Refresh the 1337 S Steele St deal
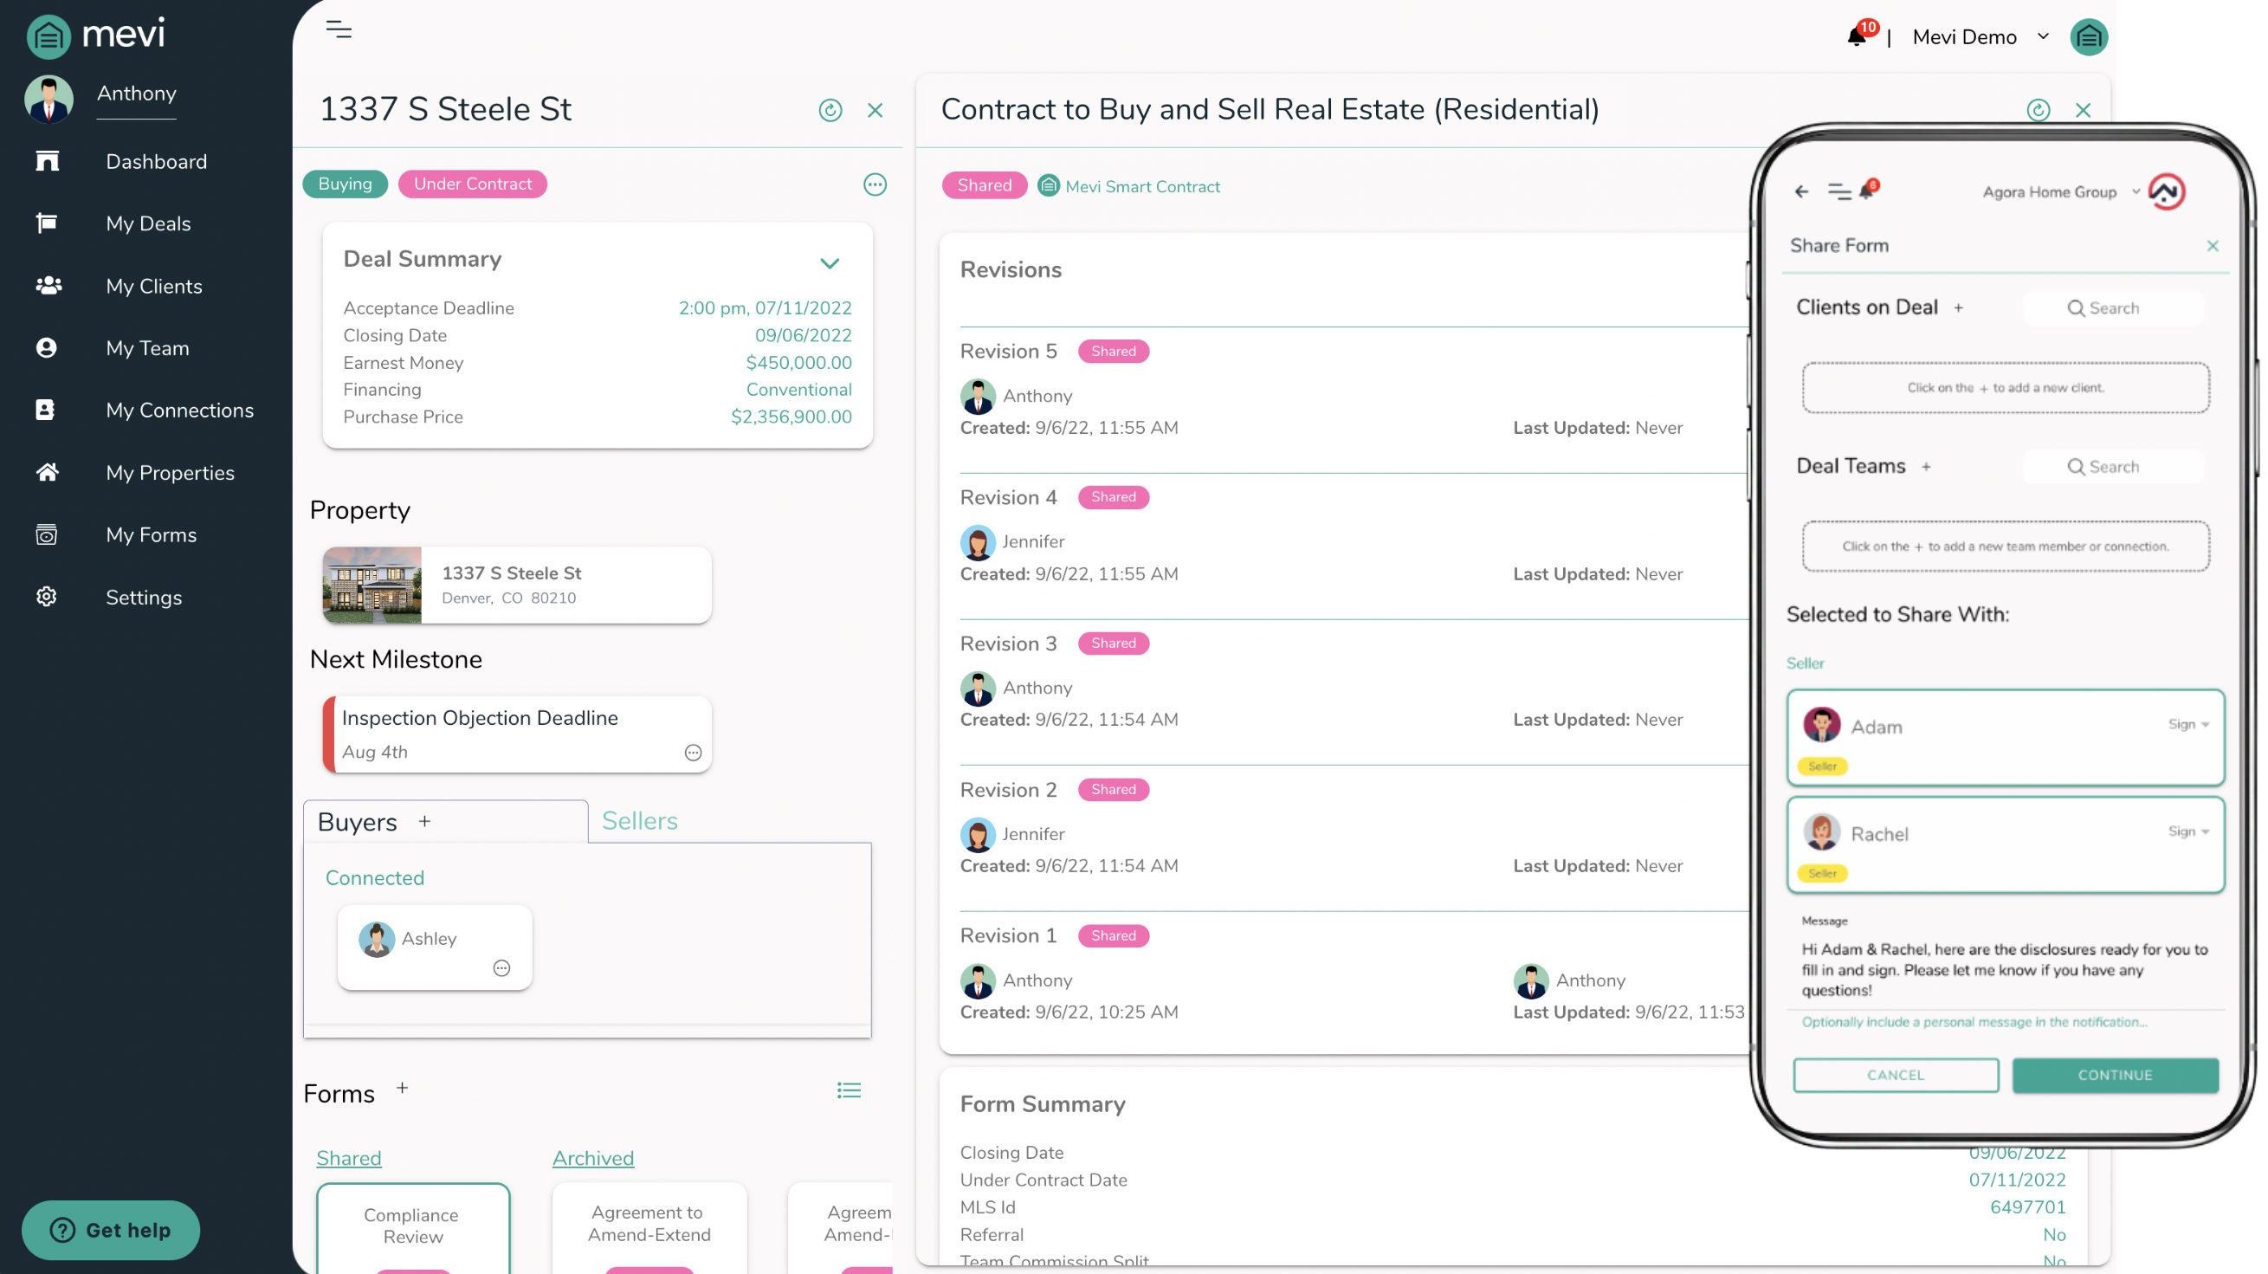Viewport: 2268px width, 1274px height. (830, 110)
